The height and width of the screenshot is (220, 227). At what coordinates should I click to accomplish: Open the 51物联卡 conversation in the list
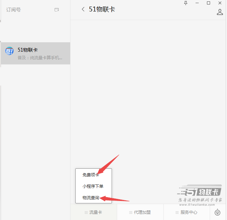(x=36, y=53)
